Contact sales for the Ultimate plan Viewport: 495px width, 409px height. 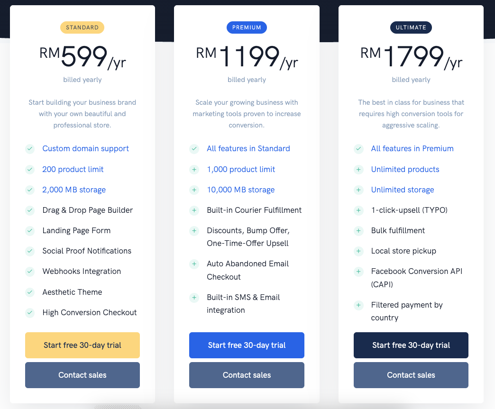[411, 375]
